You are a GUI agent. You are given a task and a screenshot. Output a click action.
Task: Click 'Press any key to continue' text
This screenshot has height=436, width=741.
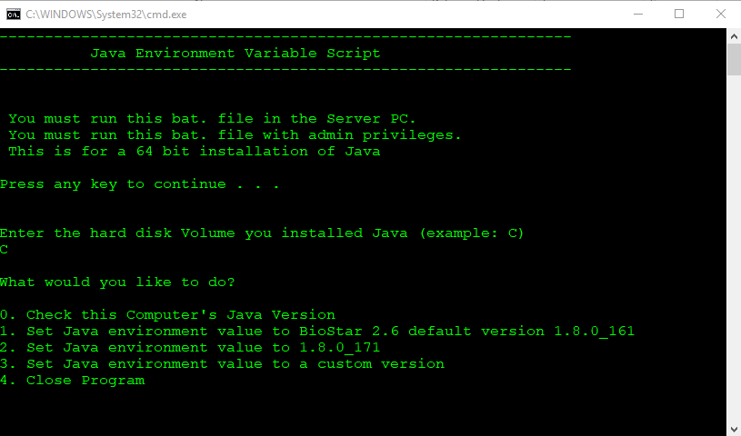tap(140, 184)
